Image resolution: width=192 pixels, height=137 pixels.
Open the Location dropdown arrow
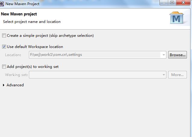coord(164,55)
